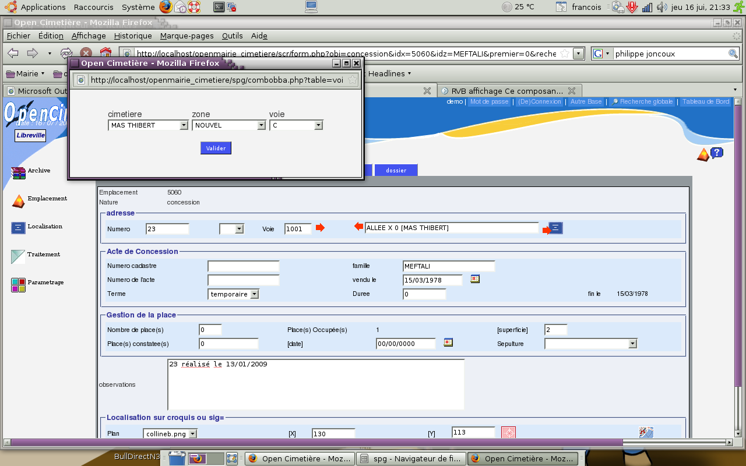Open the Recherche globale link
Image resolution: width=746 pixels, height=466 pixels.
pyautogui.click(x=642, y=102)
